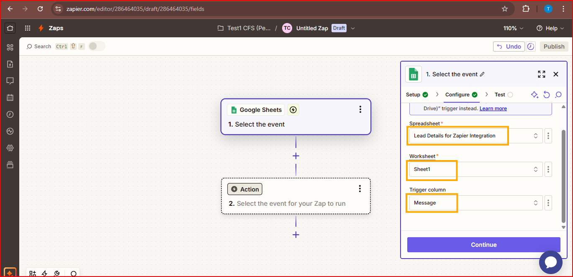The width and height of the screenshot is (573, 277).
Task: Click the magnifier search icon in step panel
Action: (558, 95)
